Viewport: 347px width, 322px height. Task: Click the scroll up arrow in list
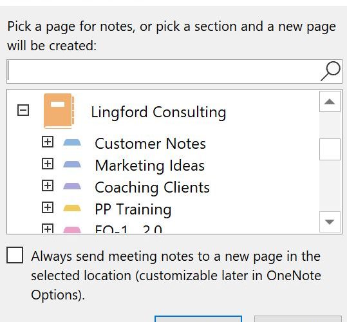[330, 102]
